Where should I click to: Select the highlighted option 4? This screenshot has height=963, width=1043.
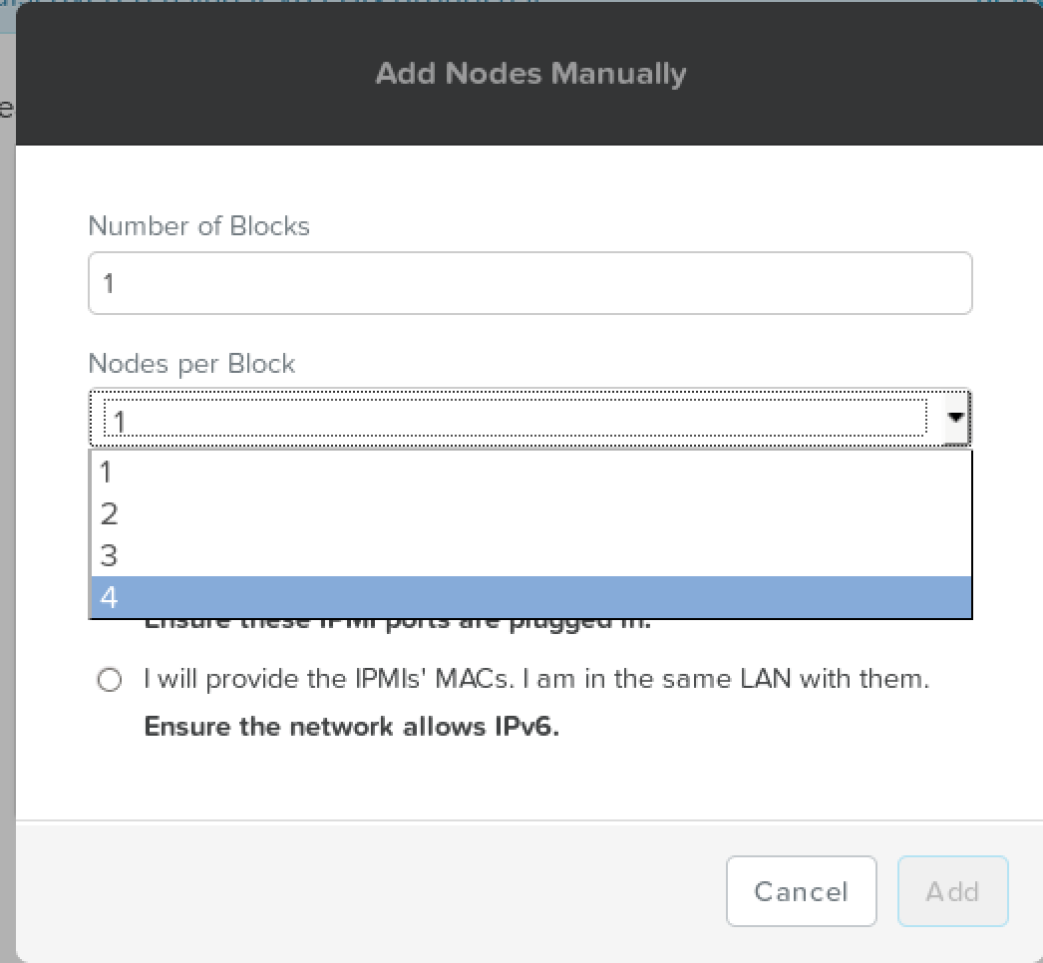pos(530,597)
